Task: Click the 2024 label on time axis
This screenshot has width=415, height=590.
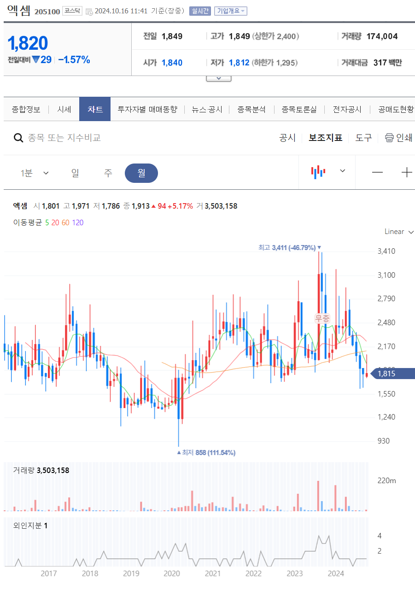Action: click(x=336, y=573)
